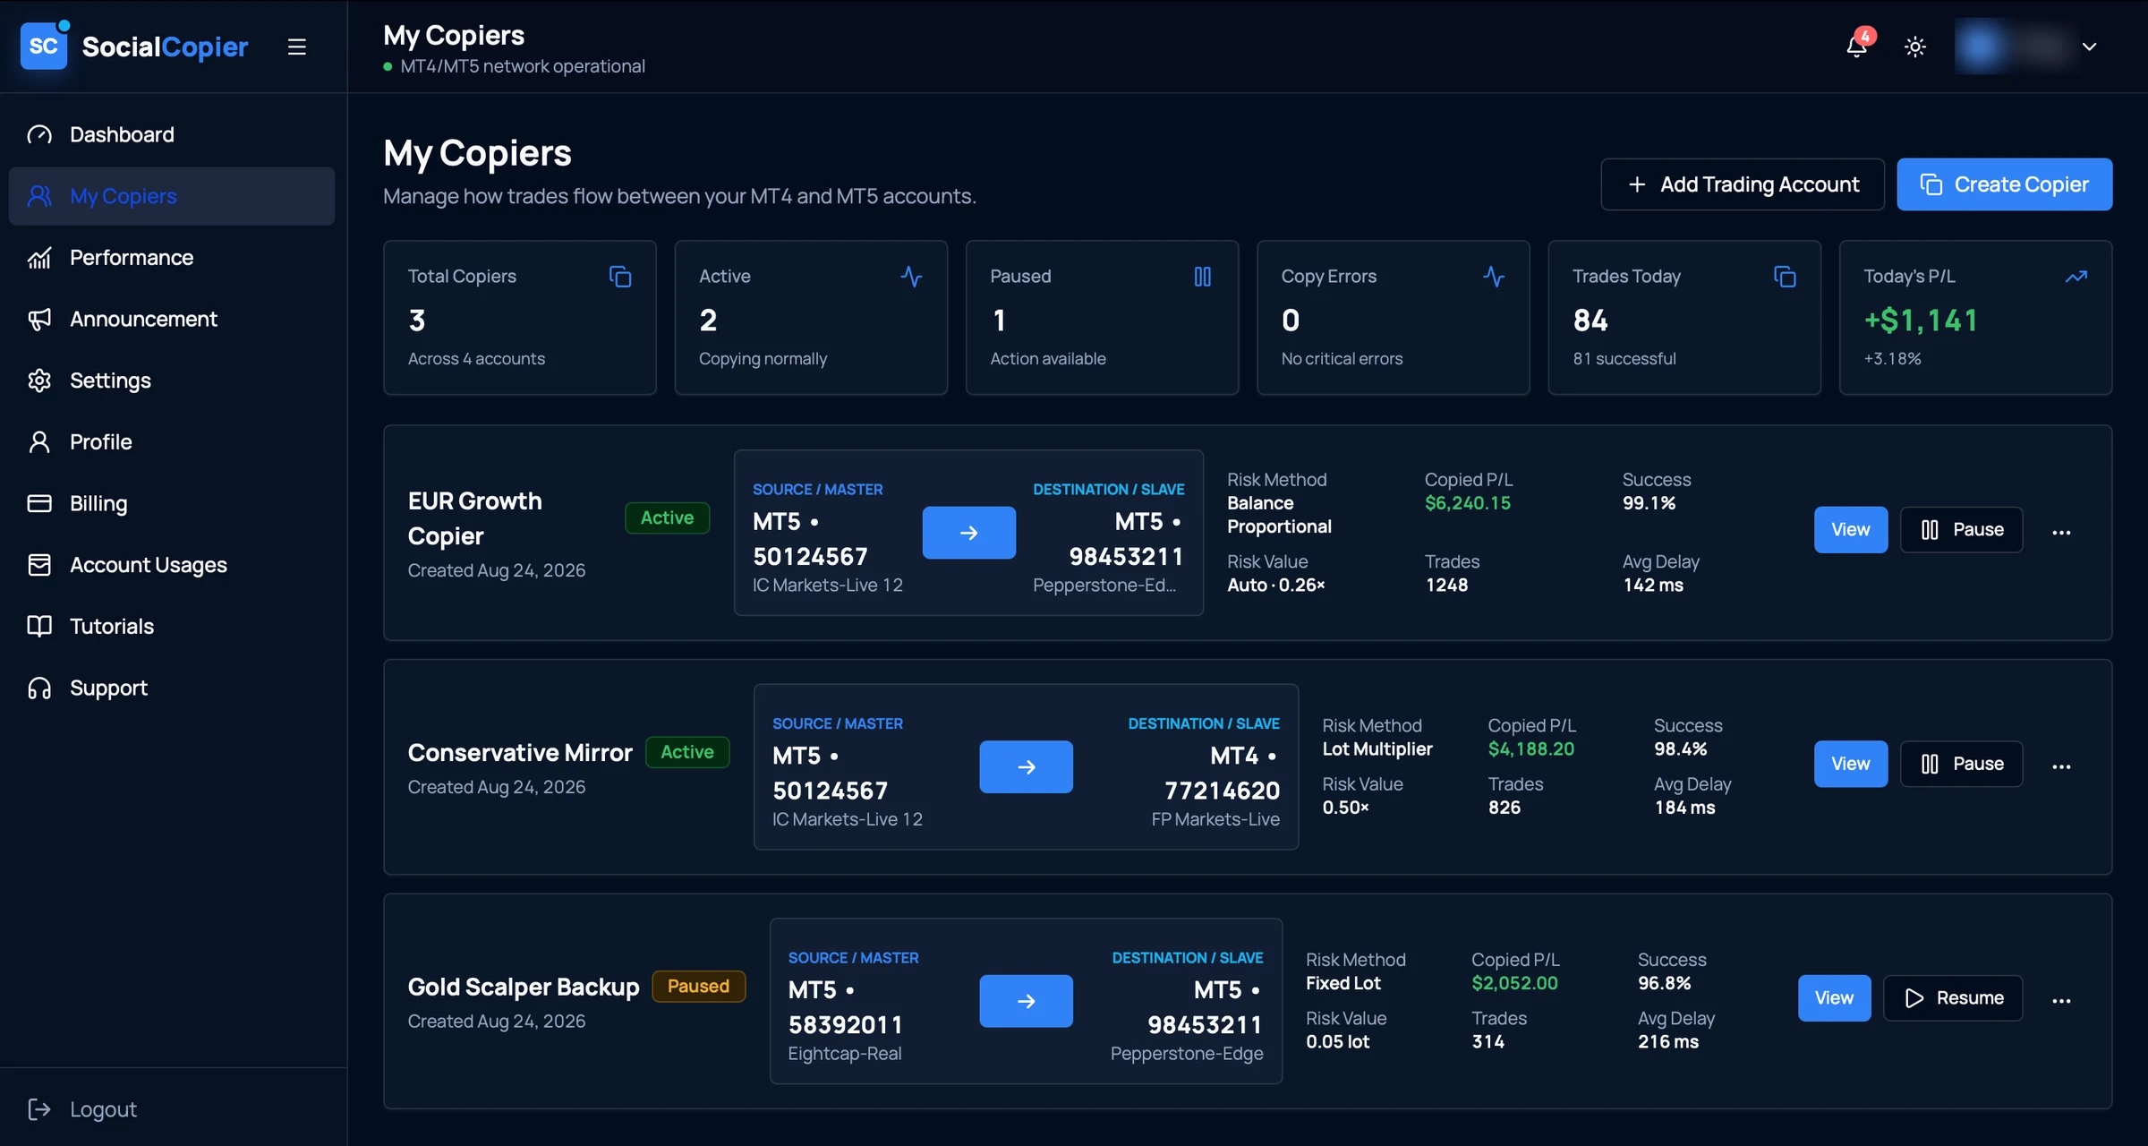
Task: Click pause icon in Paused card
Action: [x=1202, y=277]
